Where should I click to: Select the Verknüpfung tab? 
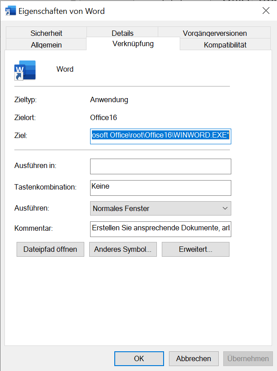pyautogui.click(x=133, y=44)
